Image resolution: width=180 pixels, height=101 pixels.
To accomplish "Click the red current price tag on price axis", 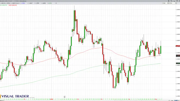I will pyautogui.click(x=178, y=46).
